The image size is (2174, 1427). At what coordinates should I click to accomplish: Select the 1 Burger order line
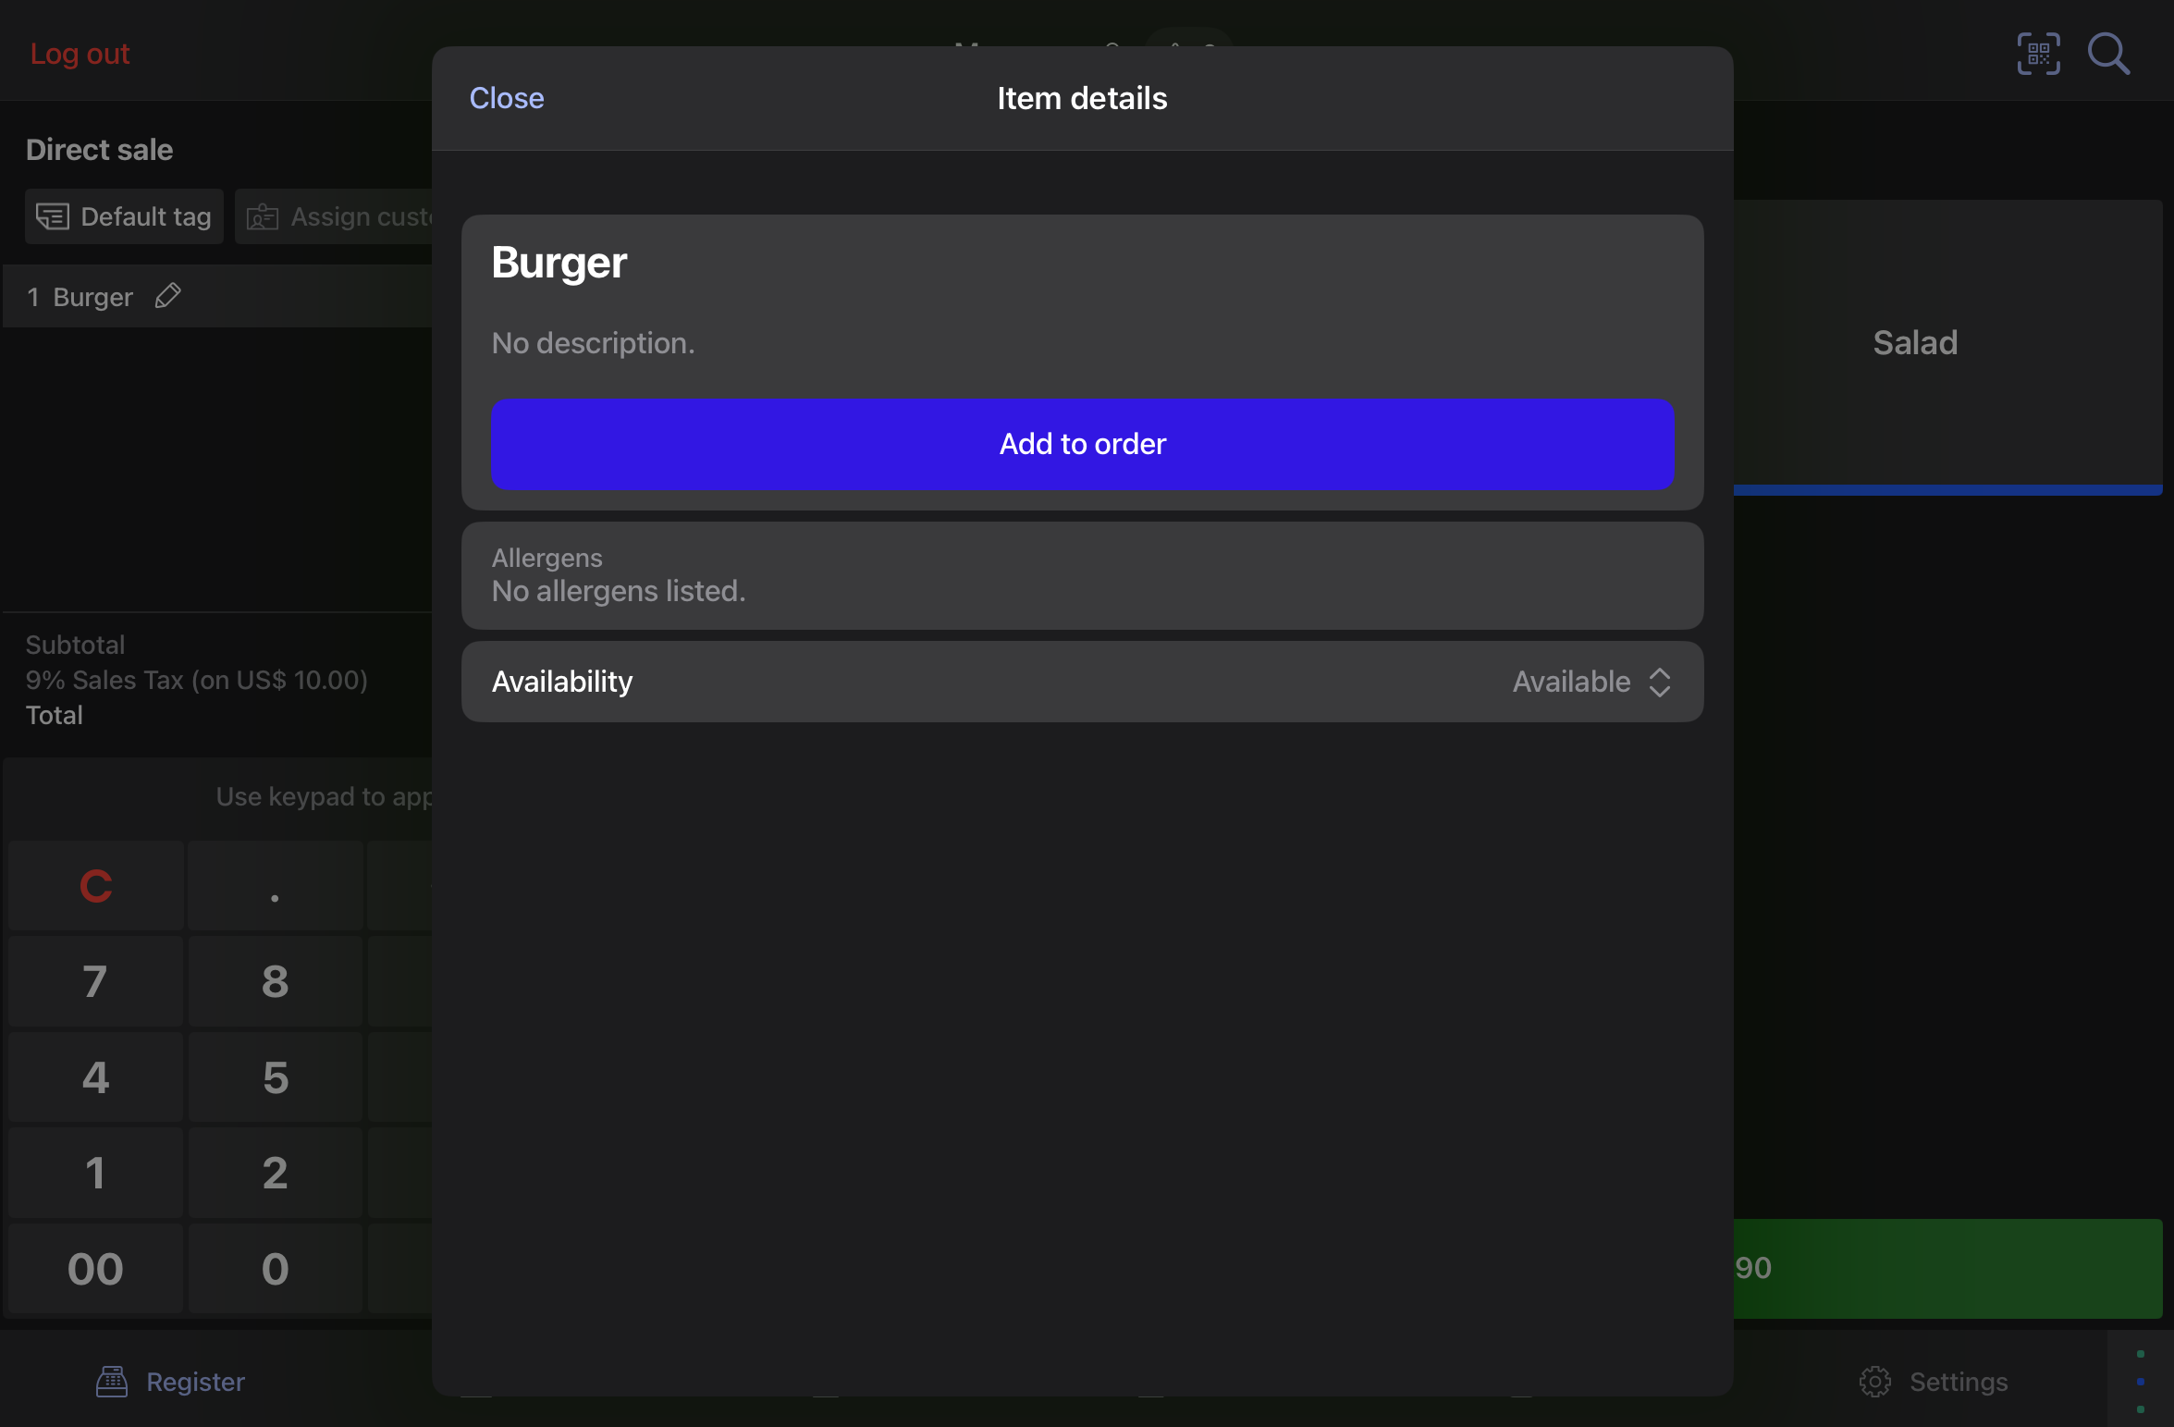(92, 297)
